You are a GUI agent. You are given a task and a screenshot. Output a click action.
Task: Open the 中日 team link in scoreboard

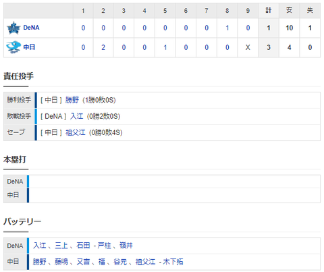pos(29,47)
